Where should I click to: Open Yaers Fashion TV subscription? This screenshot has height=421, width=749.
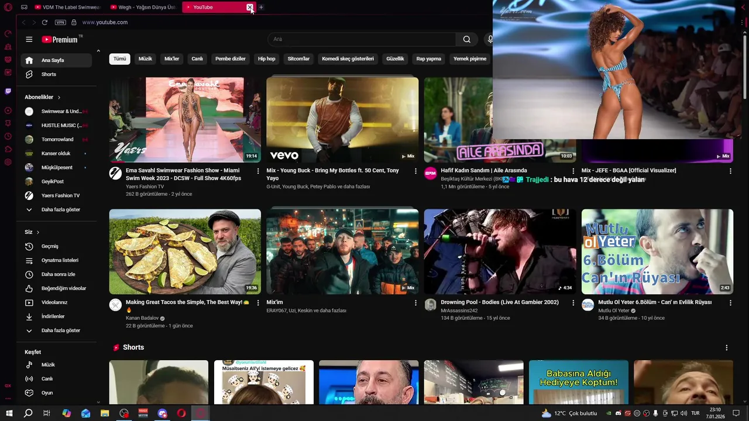pyautogui.click(x=56, y=195)
